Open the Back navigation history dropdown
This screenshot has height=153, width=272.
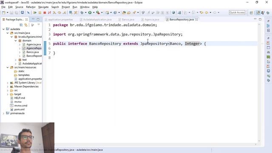210,12
